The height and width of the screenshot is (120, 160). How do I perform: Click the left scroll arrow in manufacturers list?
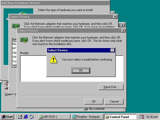click(x=14, y=65)
